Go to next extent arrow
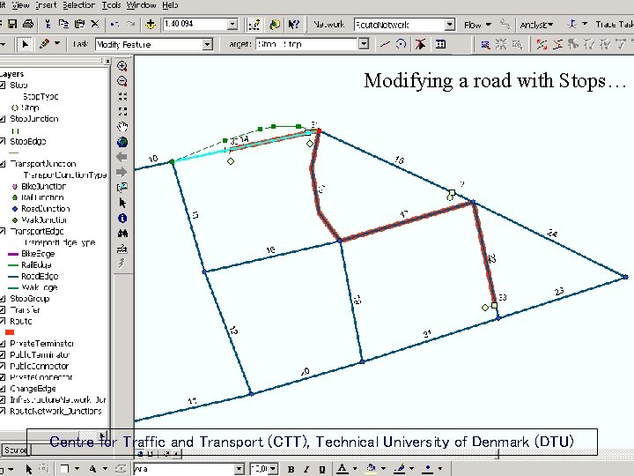 [122, 173]
